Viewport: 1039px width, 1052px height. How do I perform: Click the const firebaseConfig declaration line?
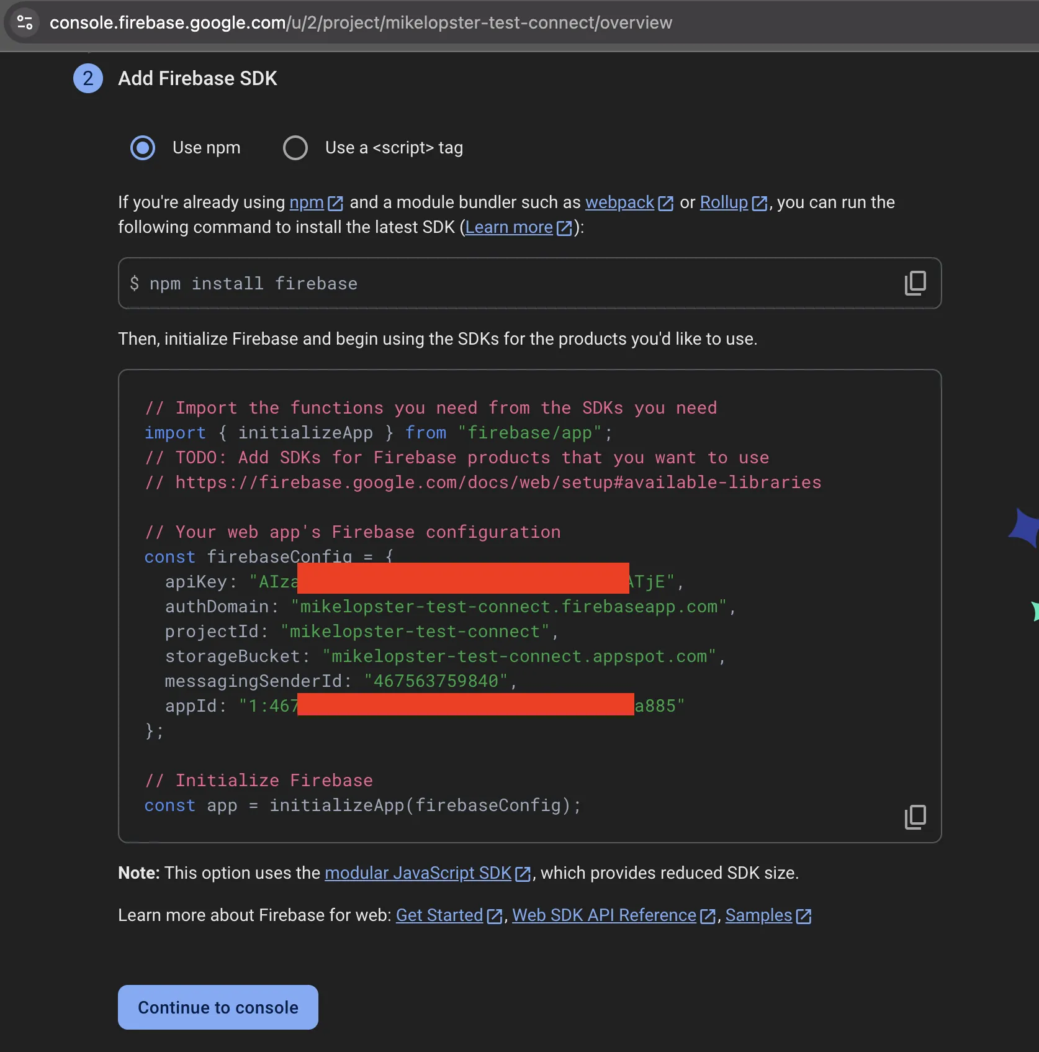269,556
